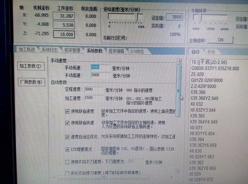
Task: Click the 厂商参数 button
Action: click(31, 82)
